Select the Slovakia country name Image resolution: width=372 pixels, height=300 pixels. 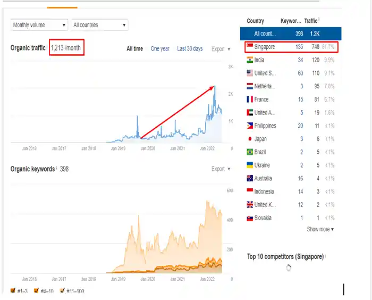coord(263,218)
